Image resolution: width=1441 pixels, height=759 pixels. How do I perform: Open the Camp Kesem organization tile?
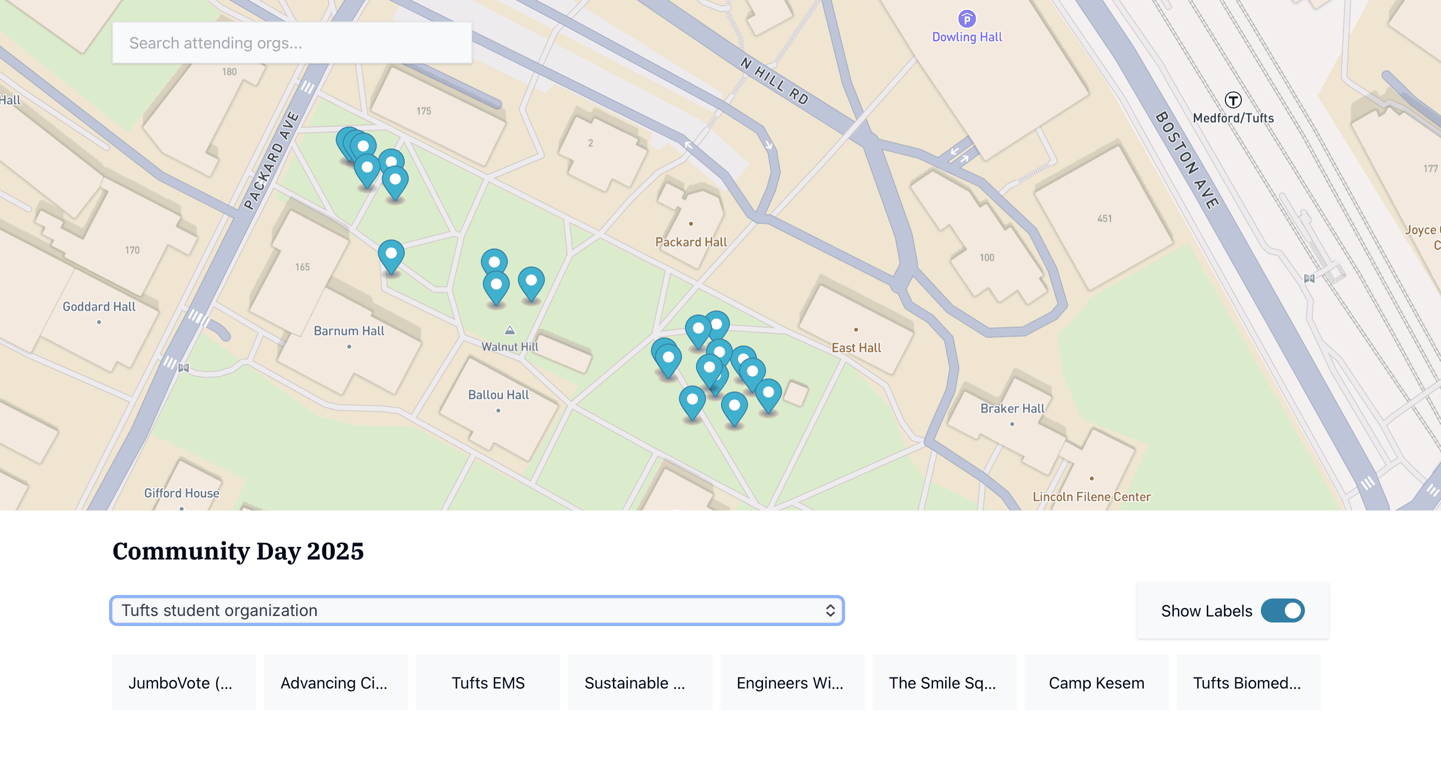[x=1096, y=682]
